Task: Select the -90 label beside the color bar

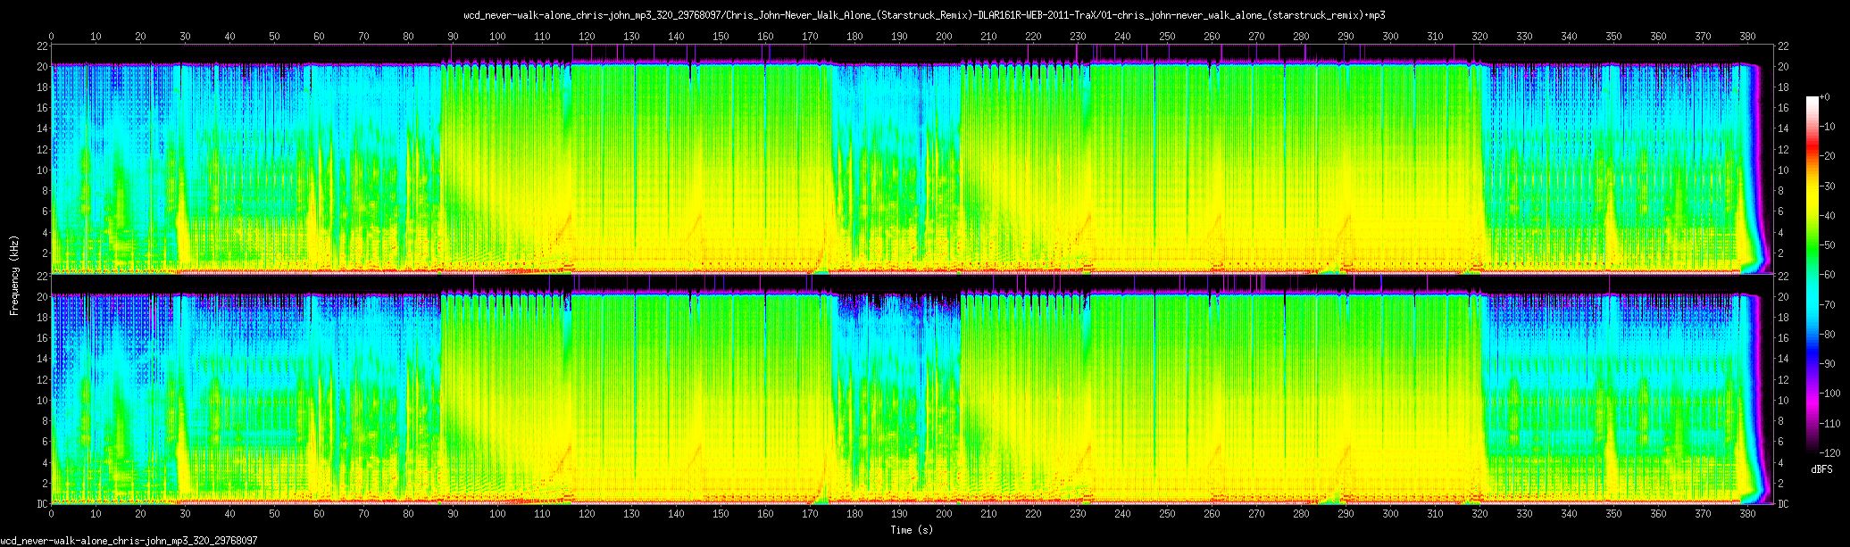Action: [x=1829, y=363]
